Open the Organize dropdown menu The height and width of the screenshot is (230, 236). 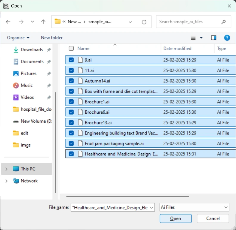pos(18,38)
